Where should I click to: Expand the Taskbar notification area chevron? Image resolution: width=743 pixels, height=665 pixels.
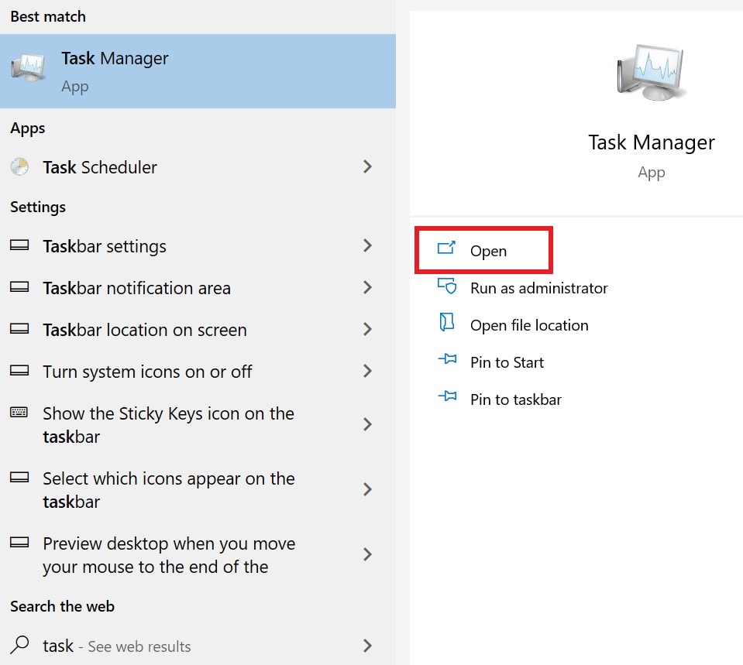coord(367,287)
